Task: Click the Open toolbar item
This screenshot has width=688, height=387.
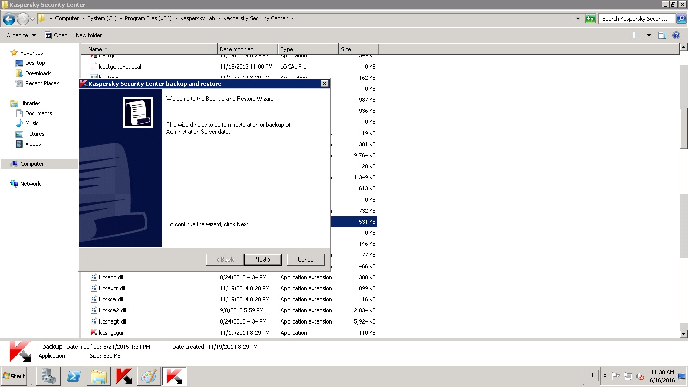Action: click(x=56, y=35)
